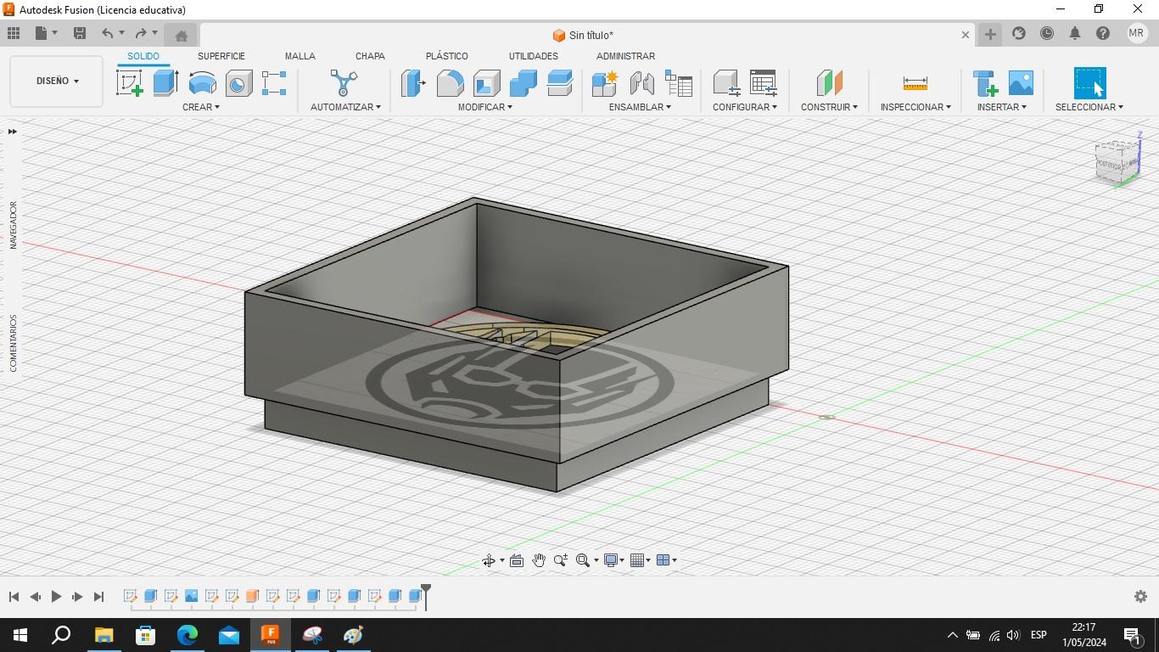Select the Hole tool
Image resolution: width=1159 pixels, height=652 pixels.
(x=238, y=83)
